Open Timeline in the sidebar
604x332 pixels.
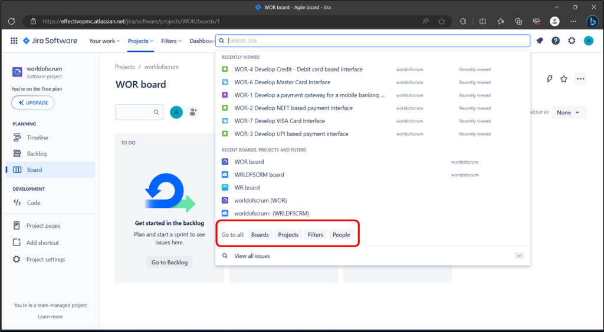50,138
